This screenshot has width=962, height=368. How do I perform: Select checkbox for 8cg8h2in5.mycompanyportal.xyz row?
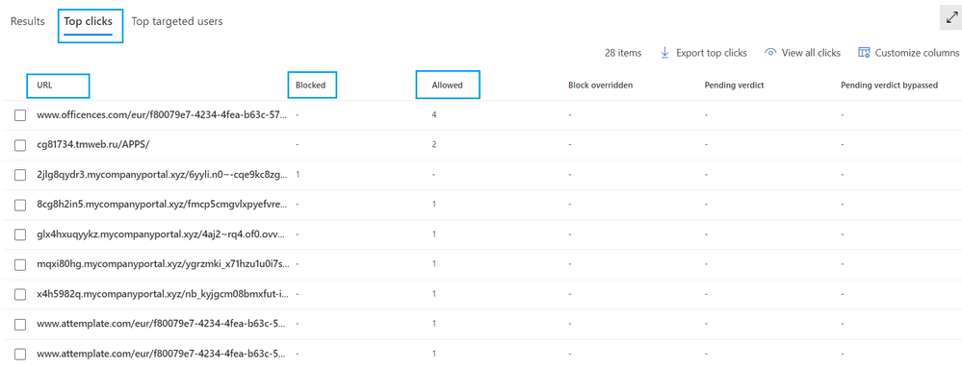20,205
